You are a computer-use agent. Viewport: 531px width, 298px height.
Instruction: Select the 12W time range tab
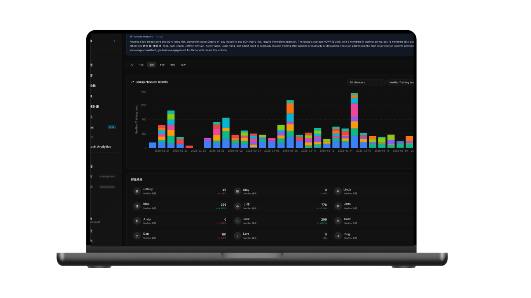(183, 64)
